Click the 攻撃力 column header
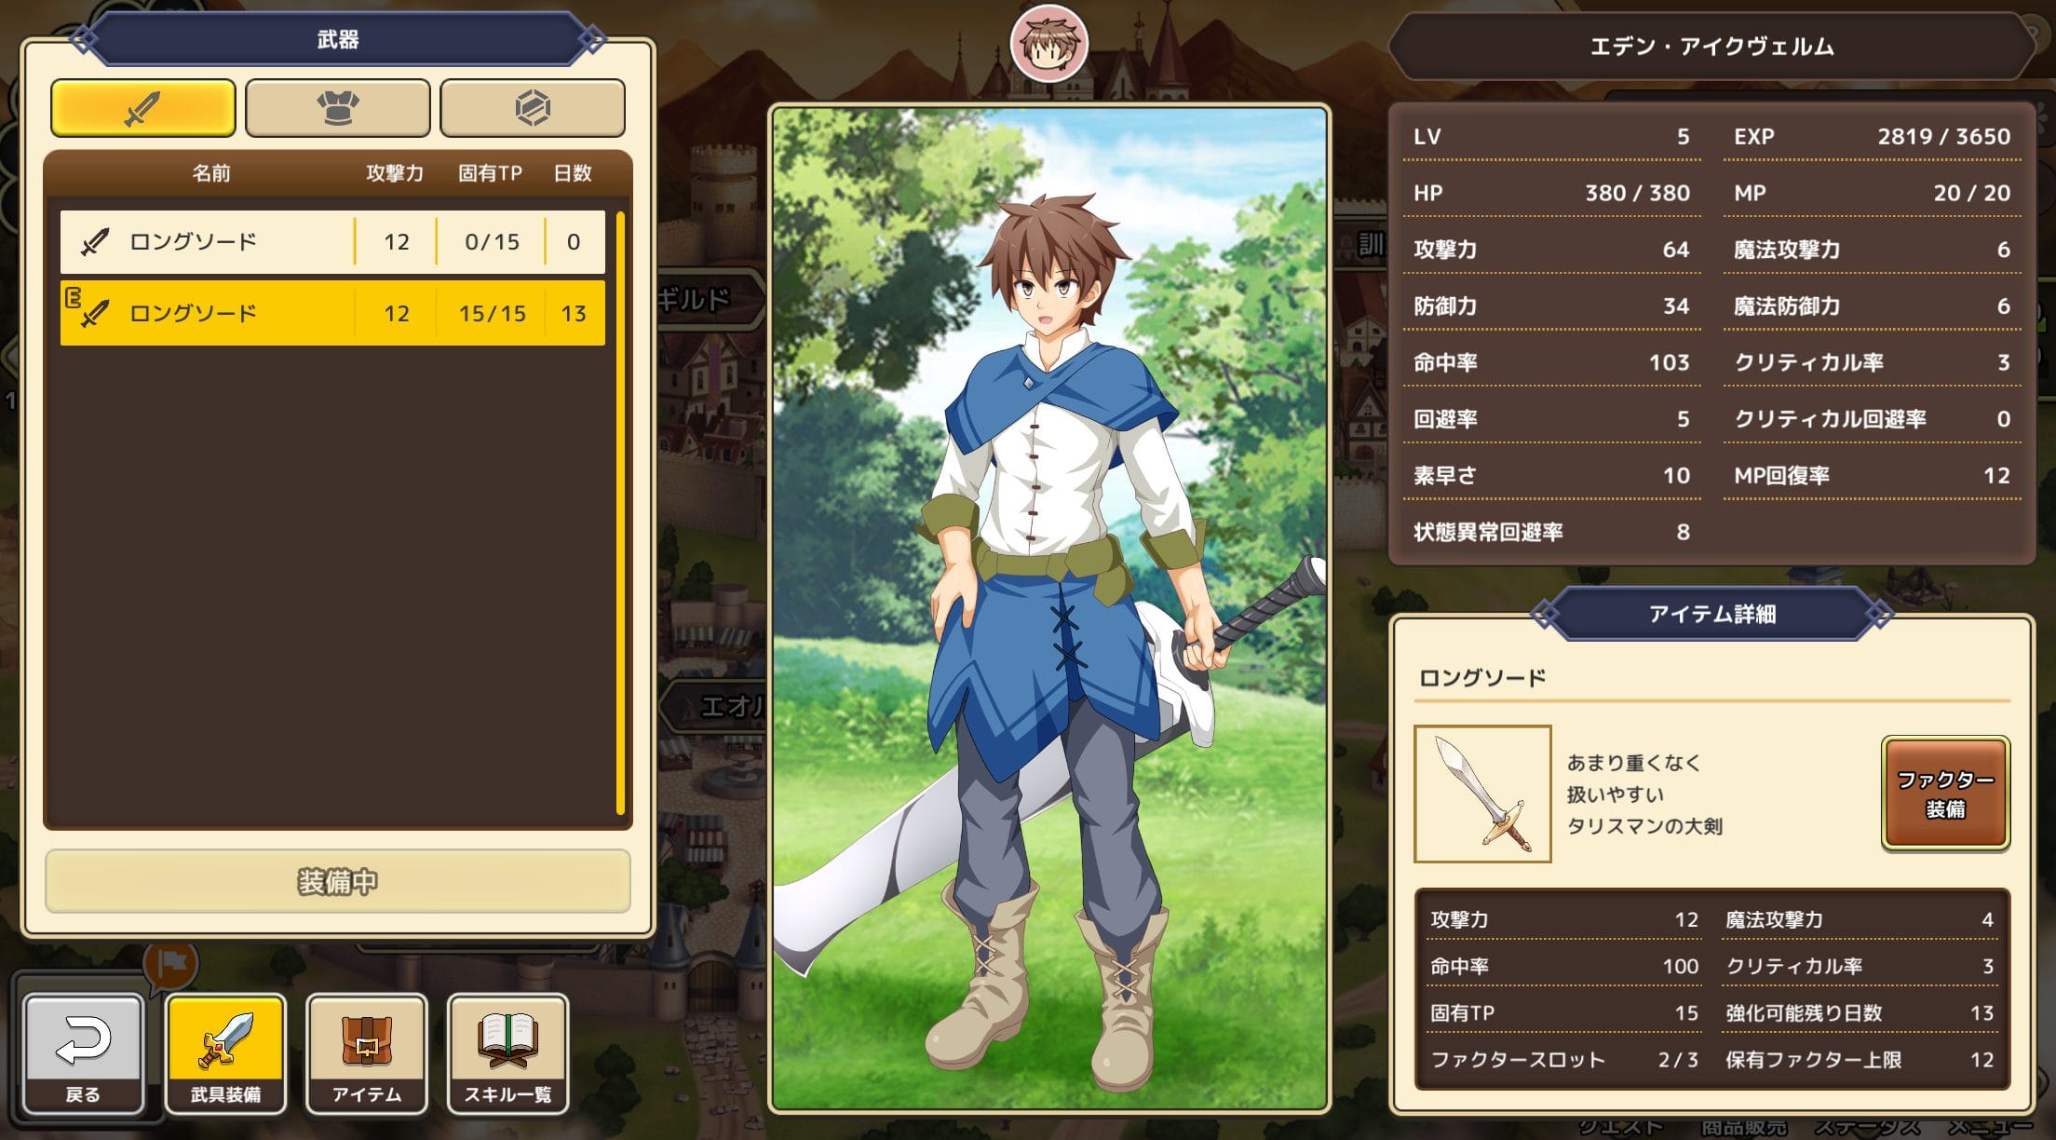Viewport: 2056px width, 1140px height. (x=395, y=173)
